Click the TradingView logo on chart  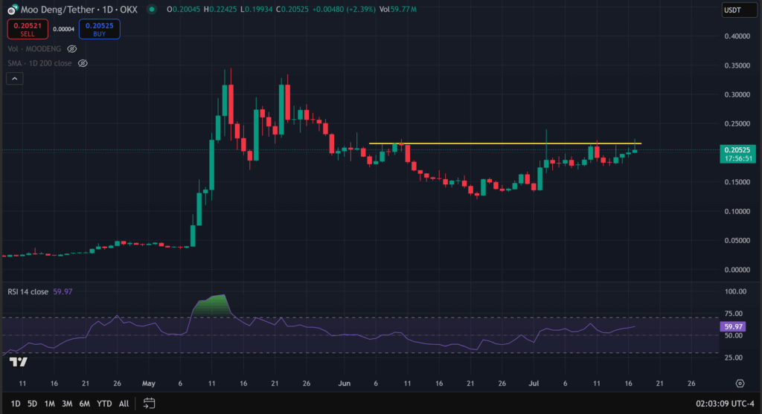click(19, 362)
